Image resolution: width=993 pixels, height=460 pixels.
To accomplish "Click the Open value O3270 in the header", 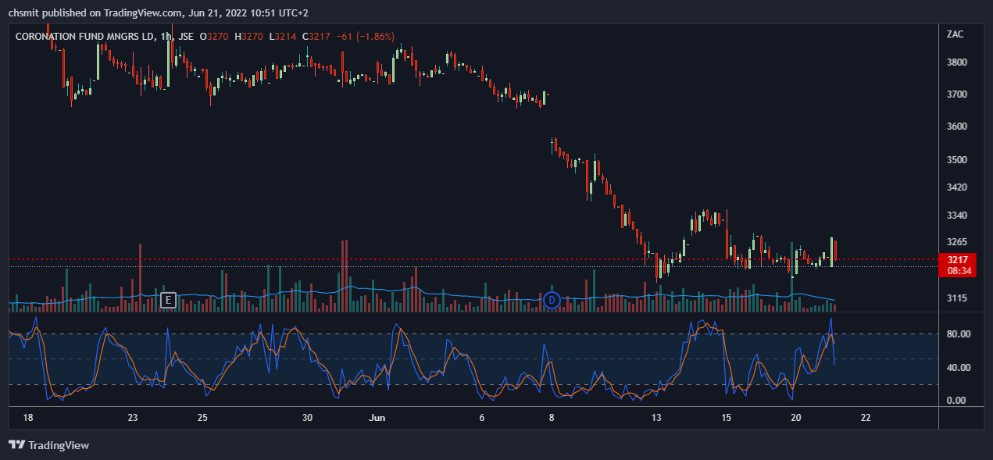I will coord(215,36).
